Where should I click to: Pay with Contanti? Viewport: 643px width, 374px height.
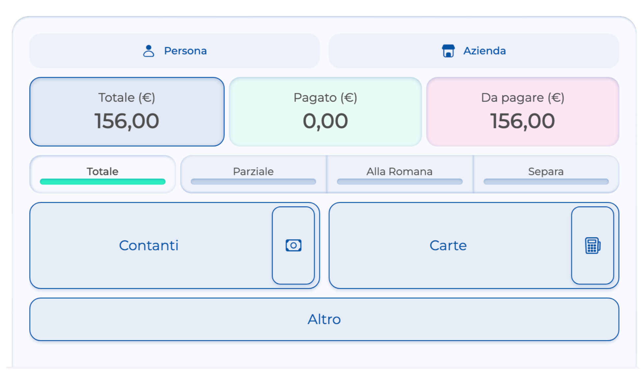[x=149, y=245]
